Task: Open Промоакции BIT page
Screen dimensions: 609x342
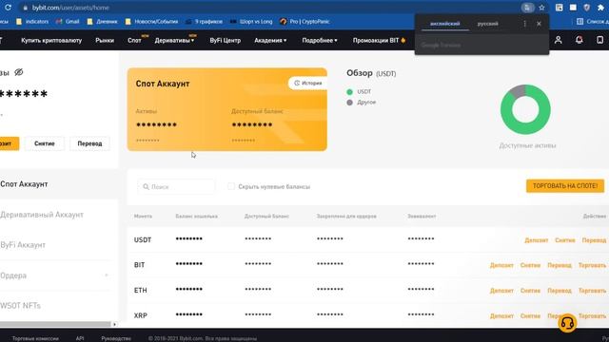Action: point(379,40)
